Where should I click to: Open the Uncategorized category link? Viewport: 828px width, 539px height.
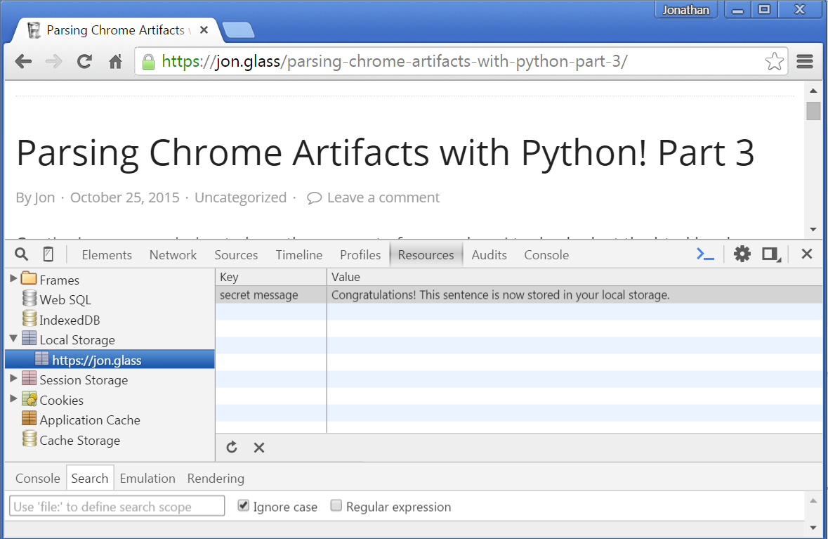pyautogui.click(x=240, y=197)
